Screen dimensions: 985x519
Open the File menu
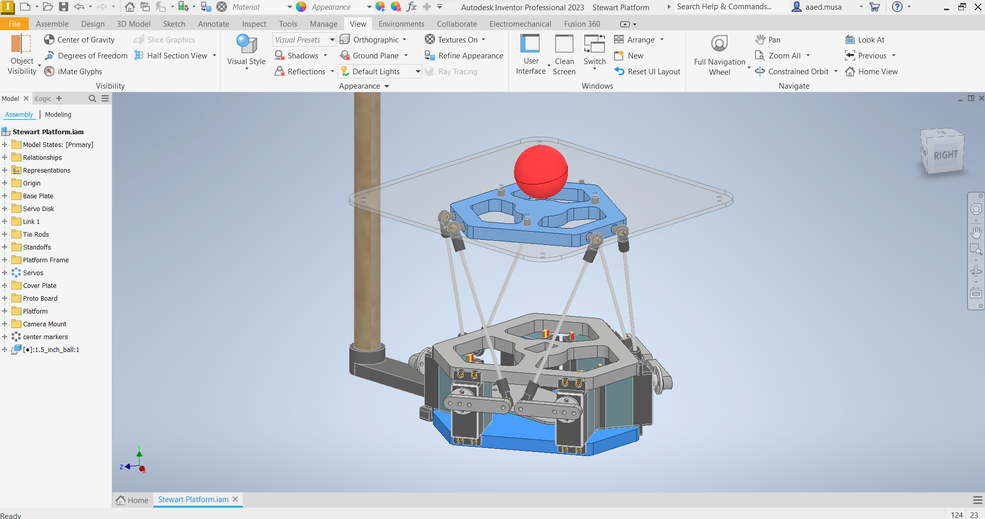point(14,24)
